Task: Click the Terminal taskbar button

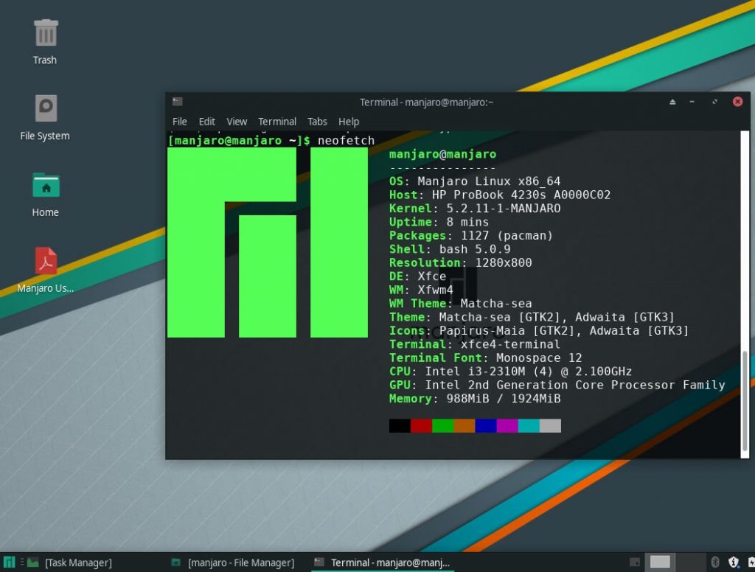Action: coord(383,562)
